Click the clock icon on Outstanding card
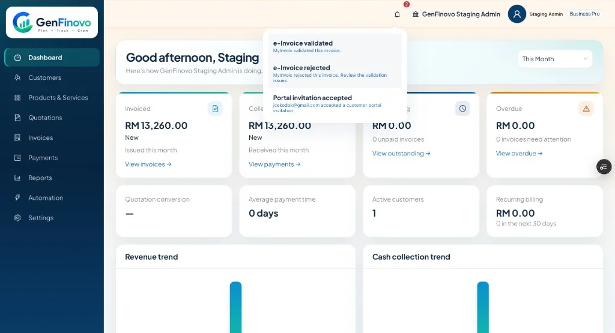This screenshot has height=333, width=615. pos(462,109)
